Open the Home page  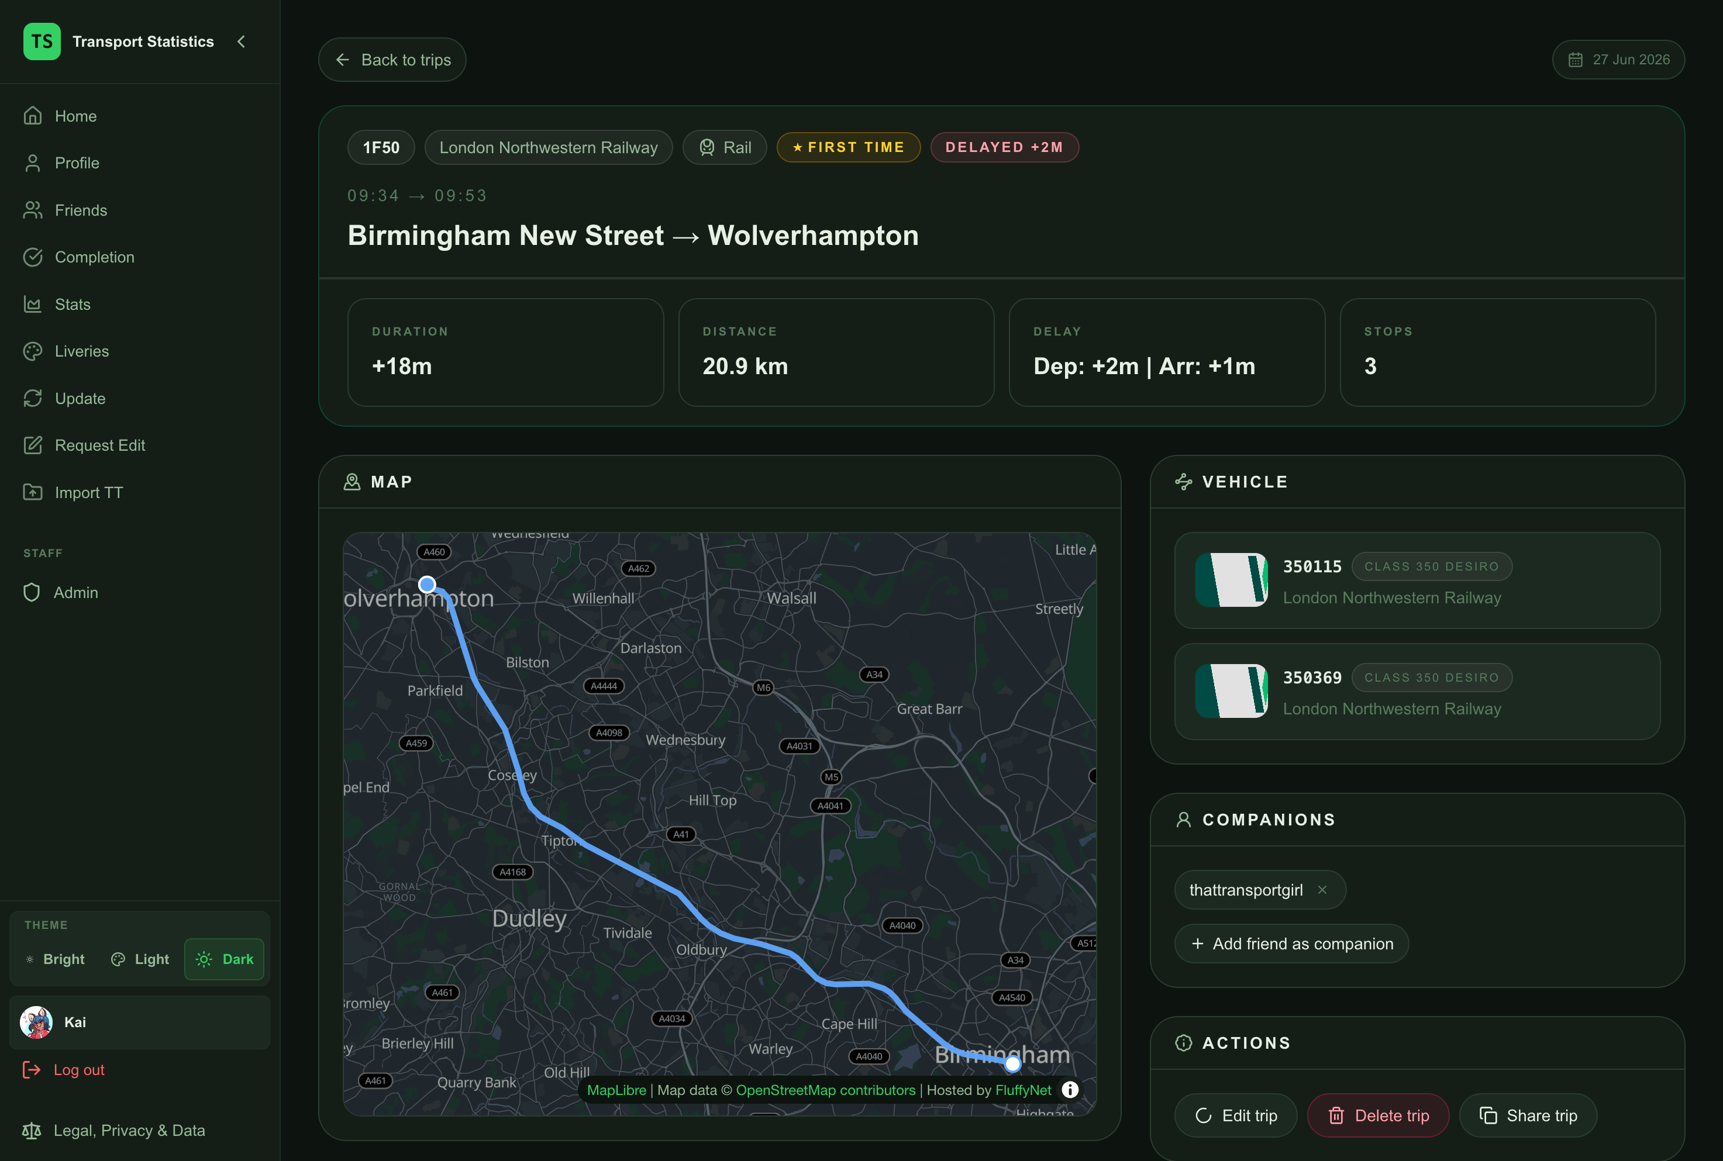(x=139, y=116)
